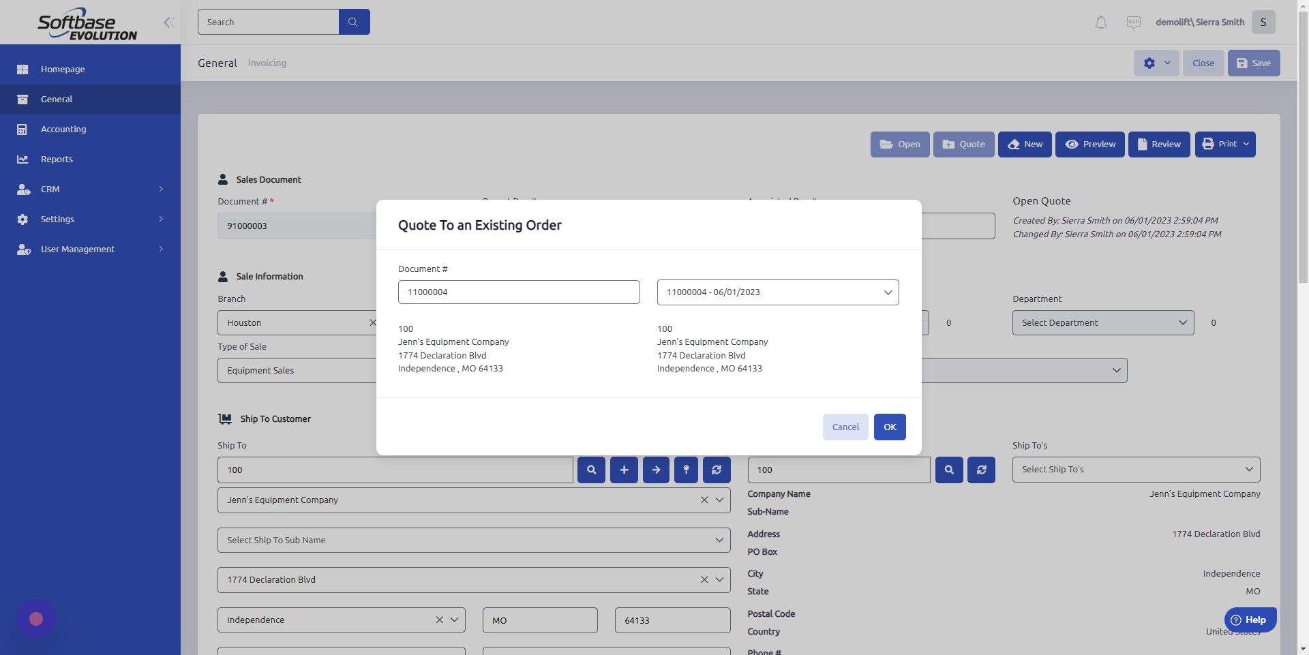This screenshot has width=1309, height=655.
Task: Open the map pin icon for Ship To
Action: coord(686,470)
